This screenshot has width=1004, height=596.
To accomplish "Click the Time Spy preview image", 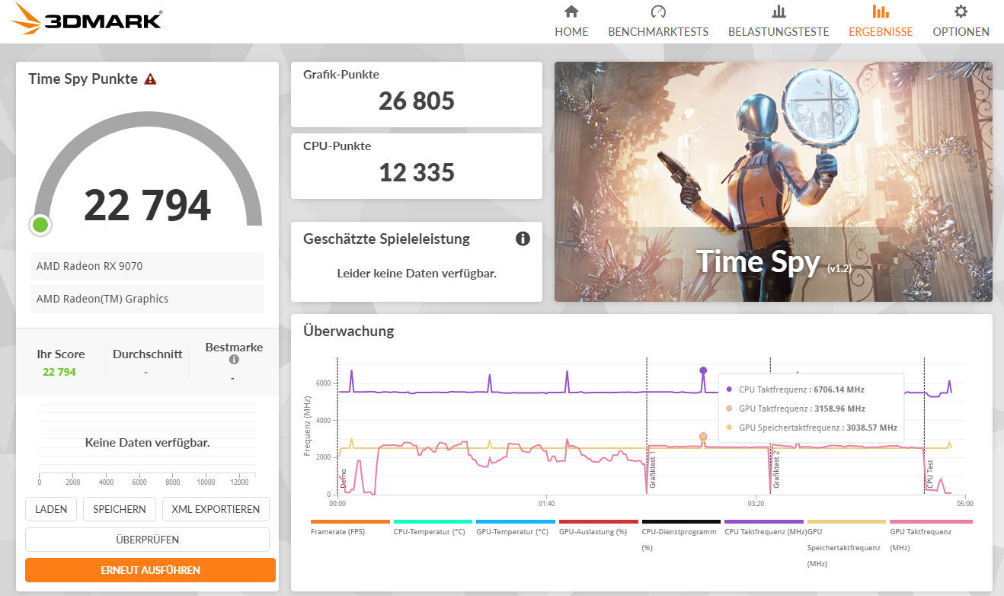I will [773, 181].
